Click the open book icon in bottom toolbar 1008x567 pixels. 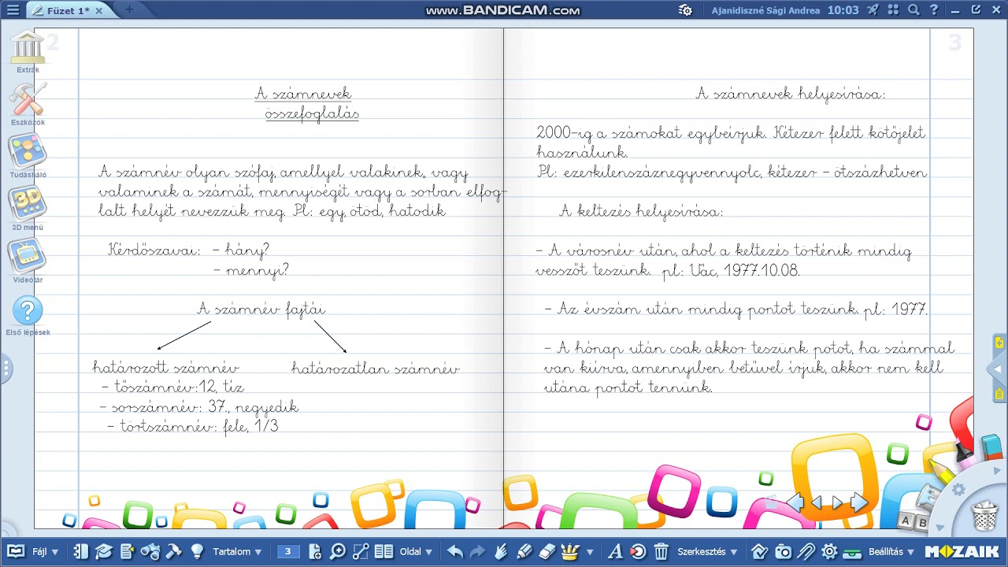coord(15,551)
